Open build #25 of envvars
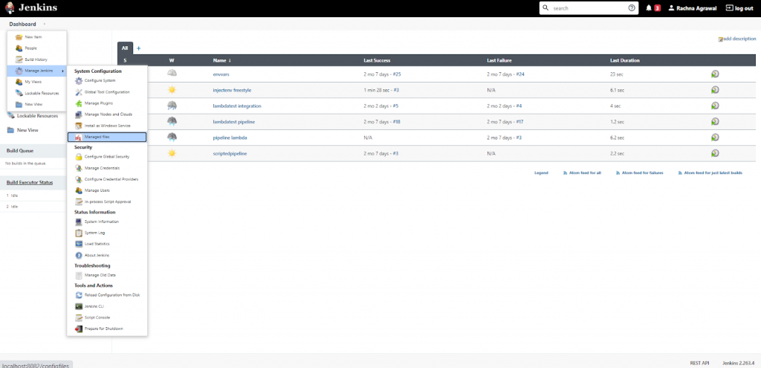This screenshot has width=761, height=368. pyautogui.click(x=397, y=74)
